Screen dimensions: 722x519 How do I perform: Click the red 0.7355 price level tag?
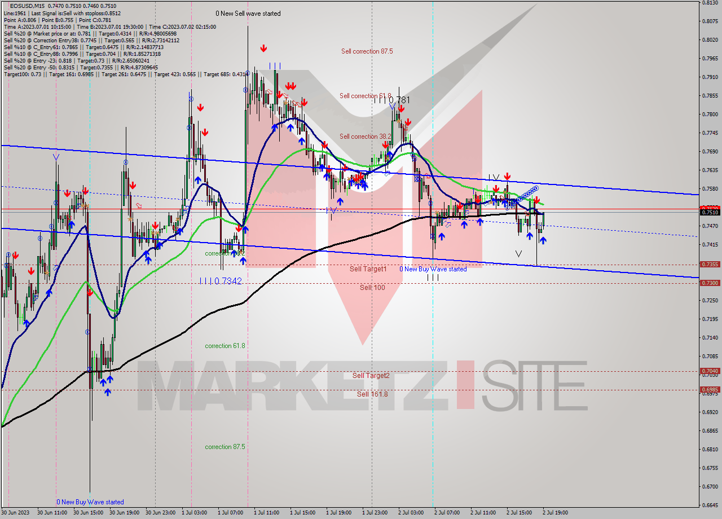tap(710, 264)
